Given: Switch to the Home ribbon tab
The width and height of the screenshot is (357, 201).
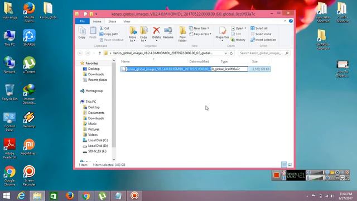Looking at the screenshot, I should click(97, 21).
